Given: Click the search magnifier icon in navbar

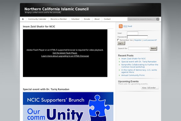Looking at the screenshot, I should click(x=158, y=19).
